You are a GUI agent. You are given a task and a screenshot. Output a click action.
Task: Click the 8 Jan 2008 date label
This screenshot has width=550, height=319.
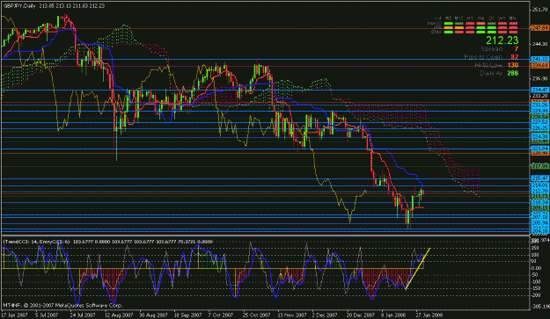click(393, 315)
